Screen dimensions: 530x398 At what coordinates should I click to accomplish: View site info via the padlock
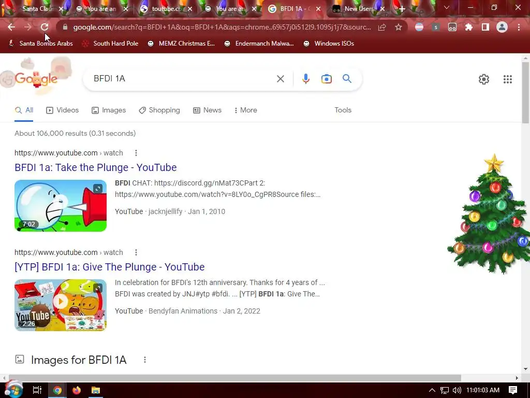click(x=65, y=27)
